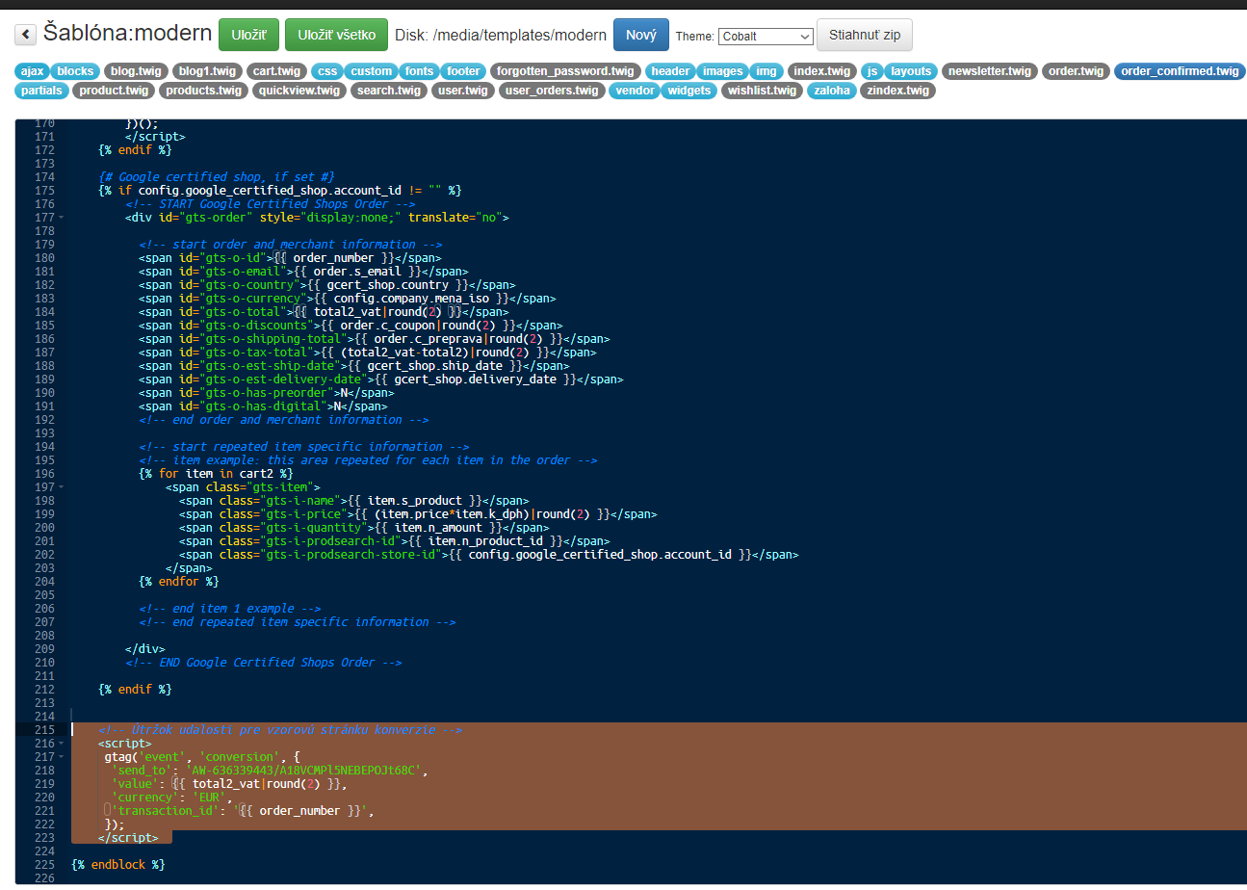The width and height of the screenshot is (1247, 890).
Task: Click the Disk: /media/templates/modern path text
Action: (x=501, y=36)
